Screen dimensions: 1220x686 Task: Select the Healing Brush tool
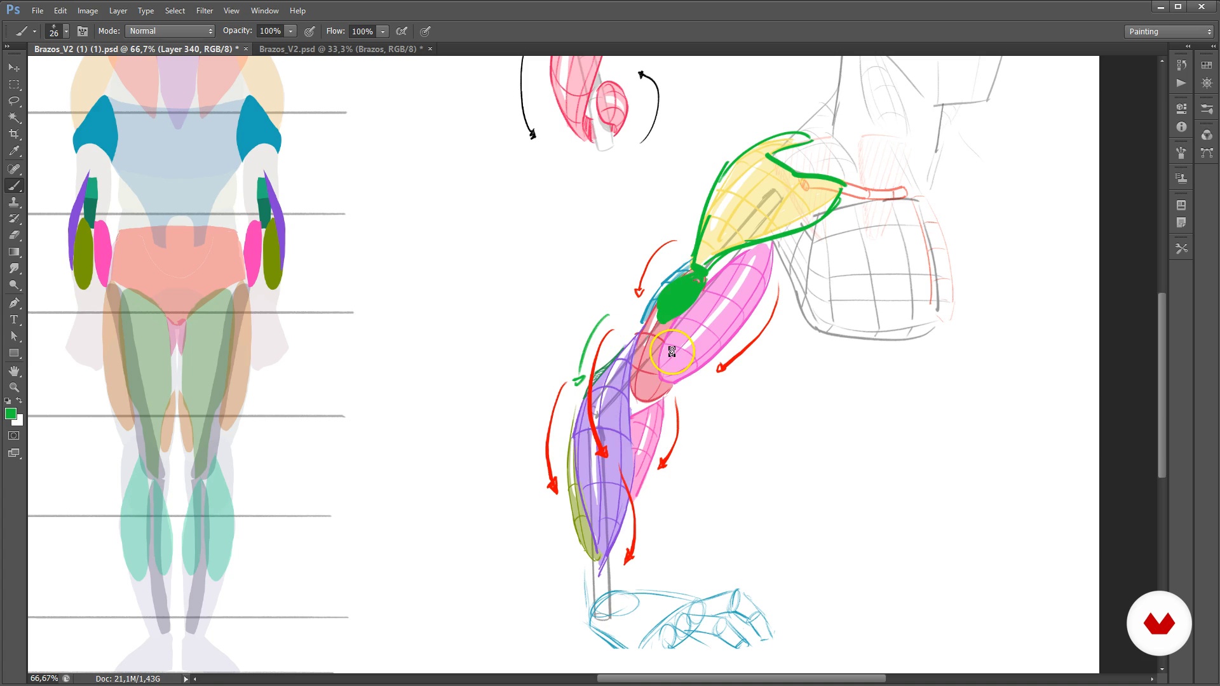tap(14, 169)
